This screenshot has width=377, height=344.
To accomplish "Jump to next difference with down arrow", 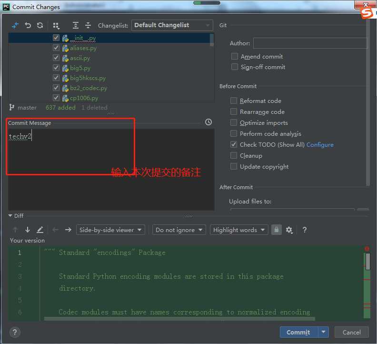I will pos(28,230).
